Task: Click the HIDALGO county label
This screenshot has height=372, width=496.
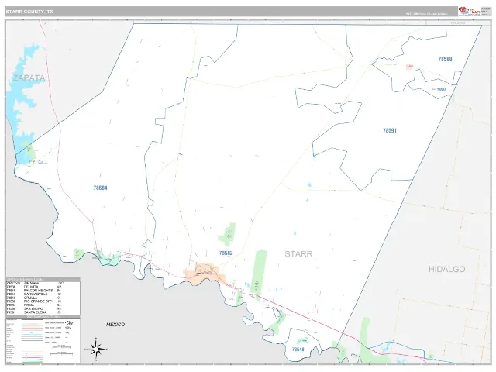Action: click(446, 269)
